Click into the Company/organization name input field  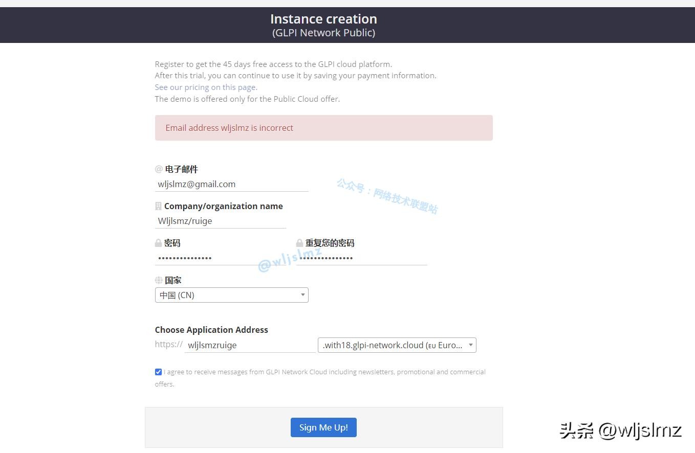click(220, 221)
